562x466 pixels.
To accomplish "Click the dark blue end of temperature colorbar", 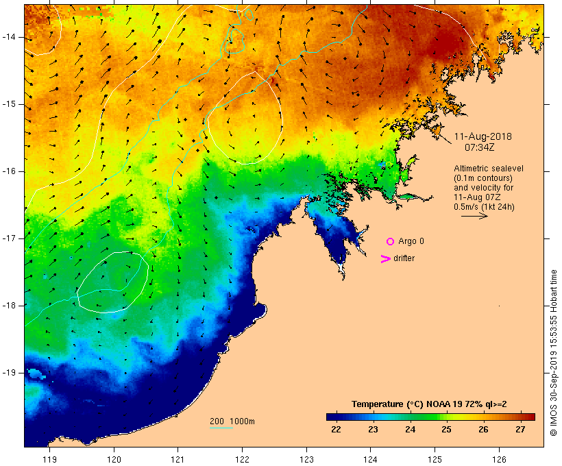I will (x=332, y=417).
